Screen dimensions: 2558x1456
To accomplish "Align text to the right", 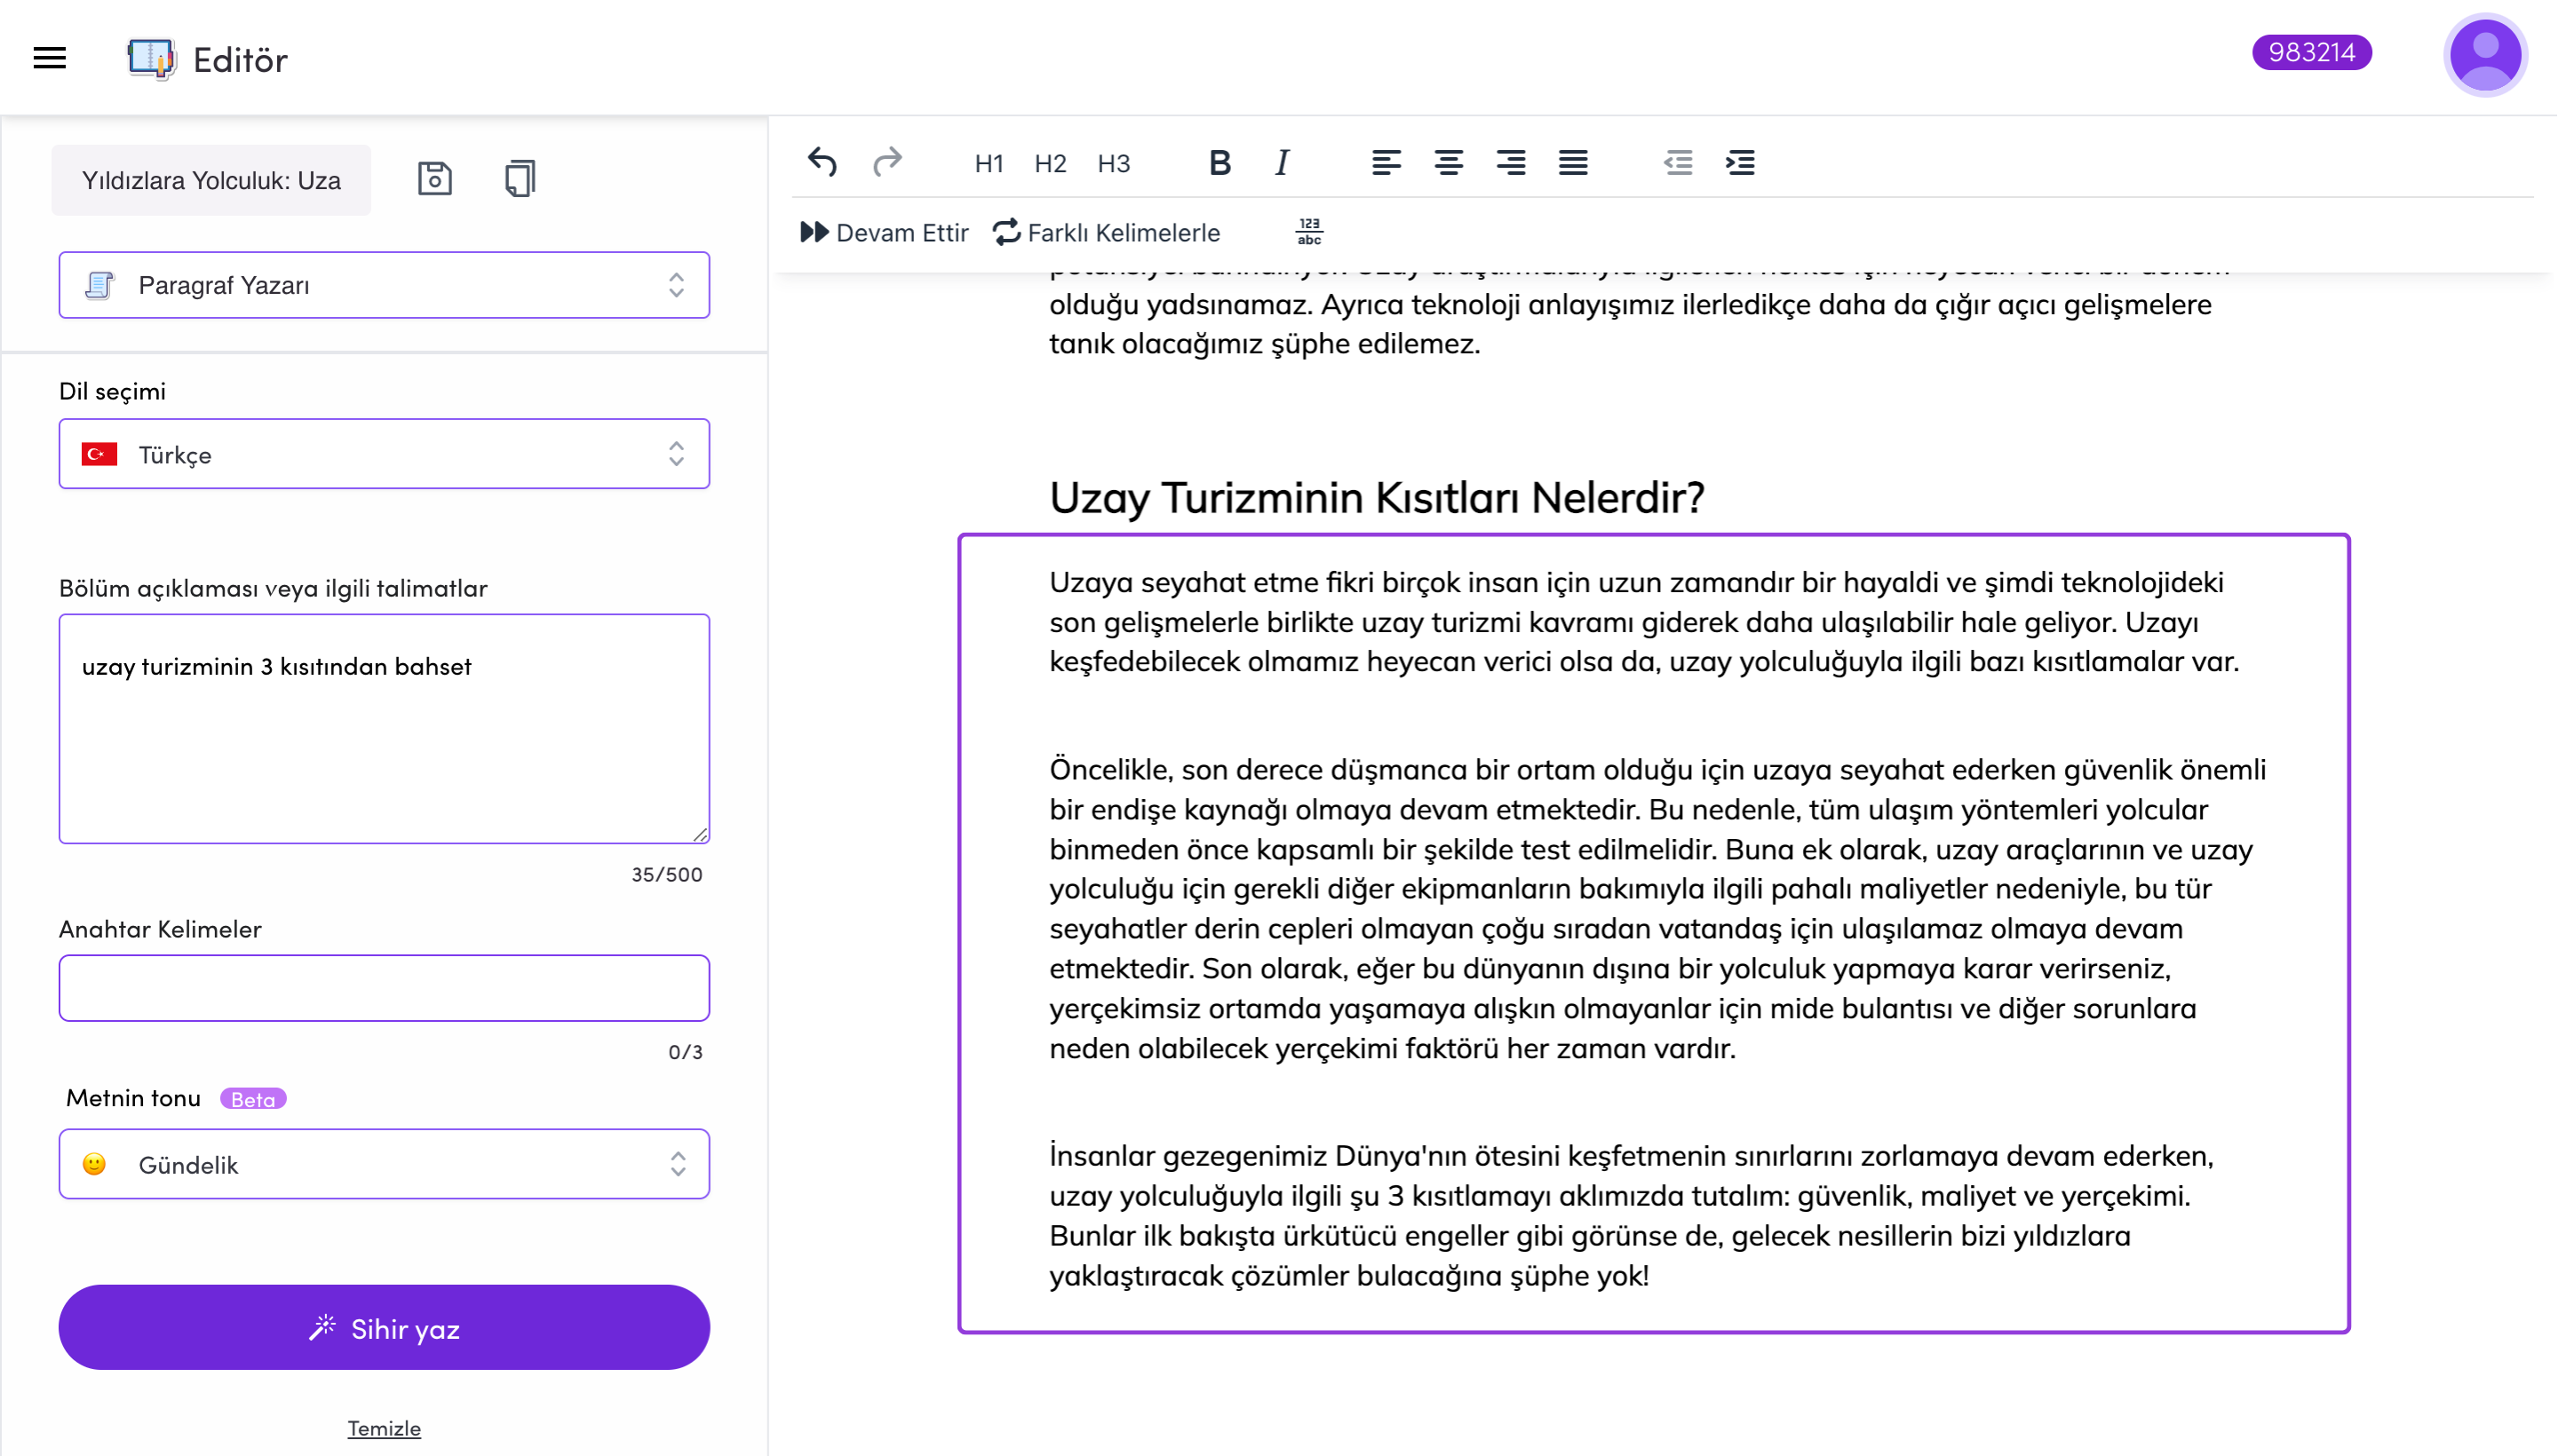I will point(1511,163).
